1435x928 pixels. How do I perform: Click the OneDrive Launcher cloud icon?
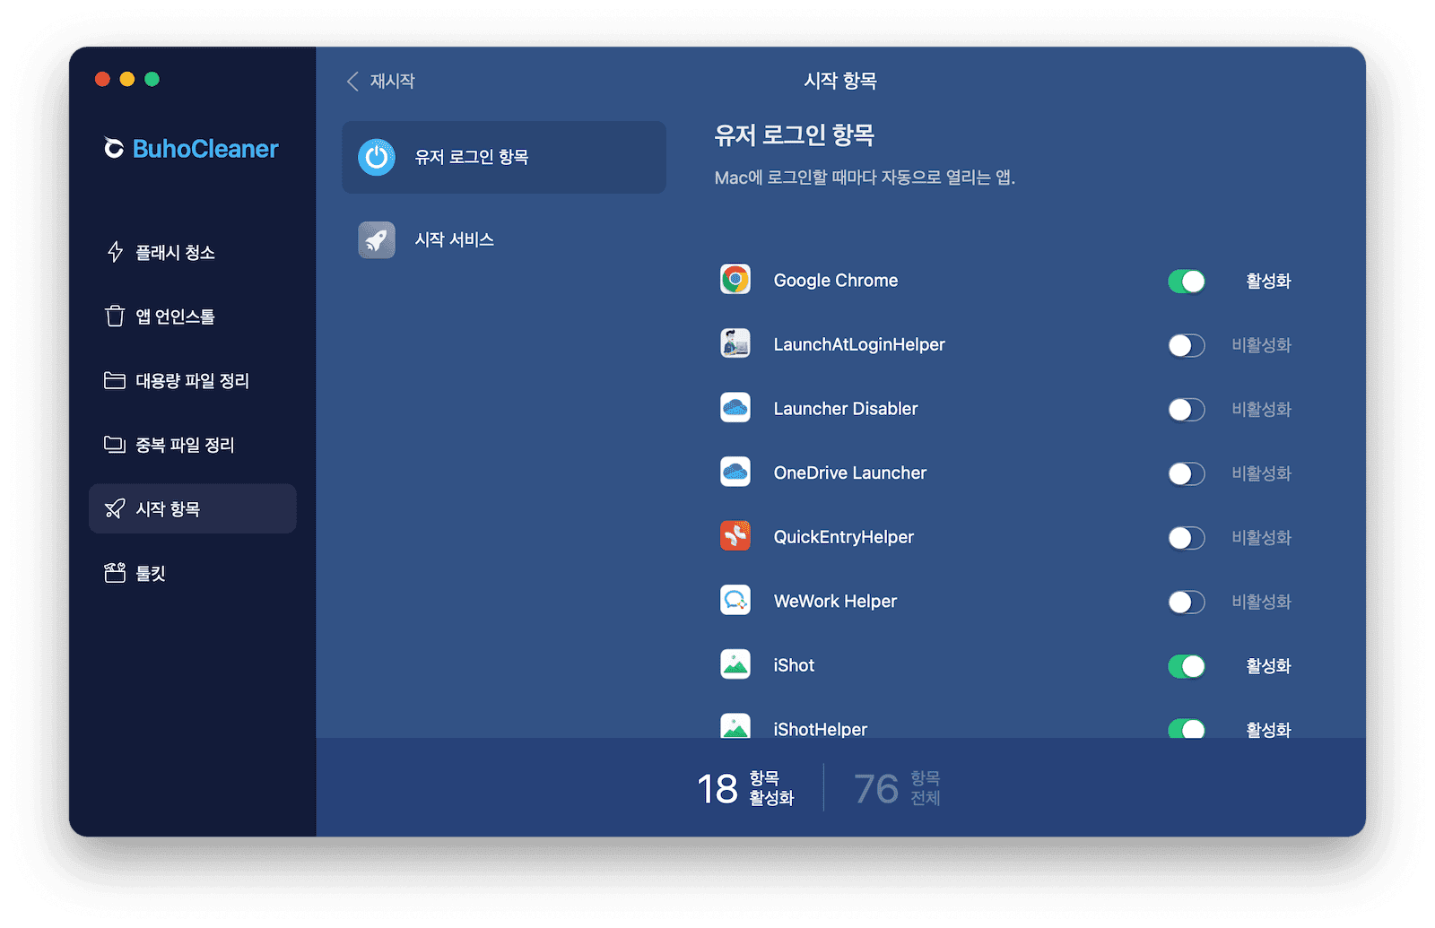(735, 472)
